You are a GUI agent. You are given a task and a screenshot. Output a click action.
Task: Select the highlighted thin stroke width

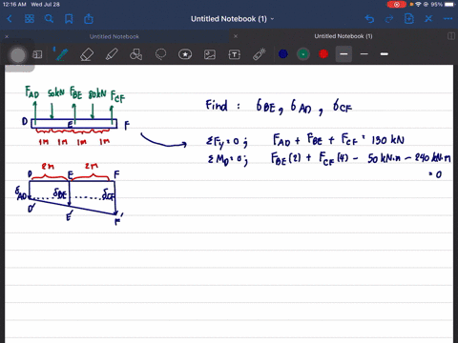click(x=343, y=54)
